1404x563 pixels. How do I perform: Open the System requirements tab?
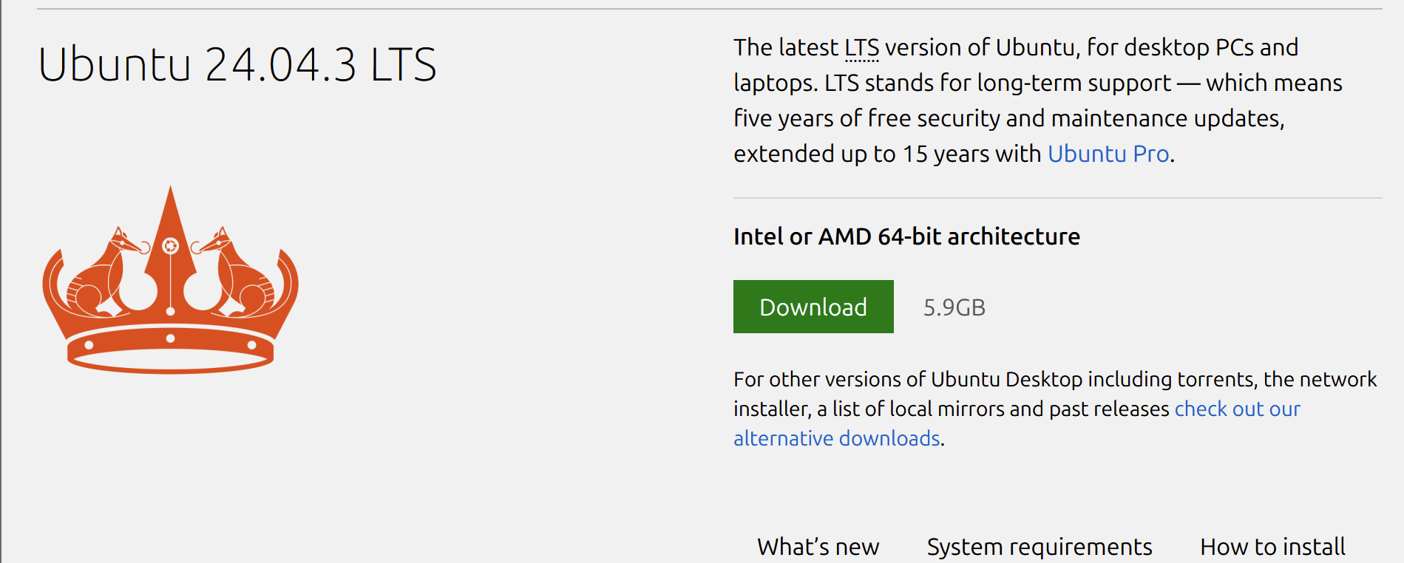pos(1039,547)
